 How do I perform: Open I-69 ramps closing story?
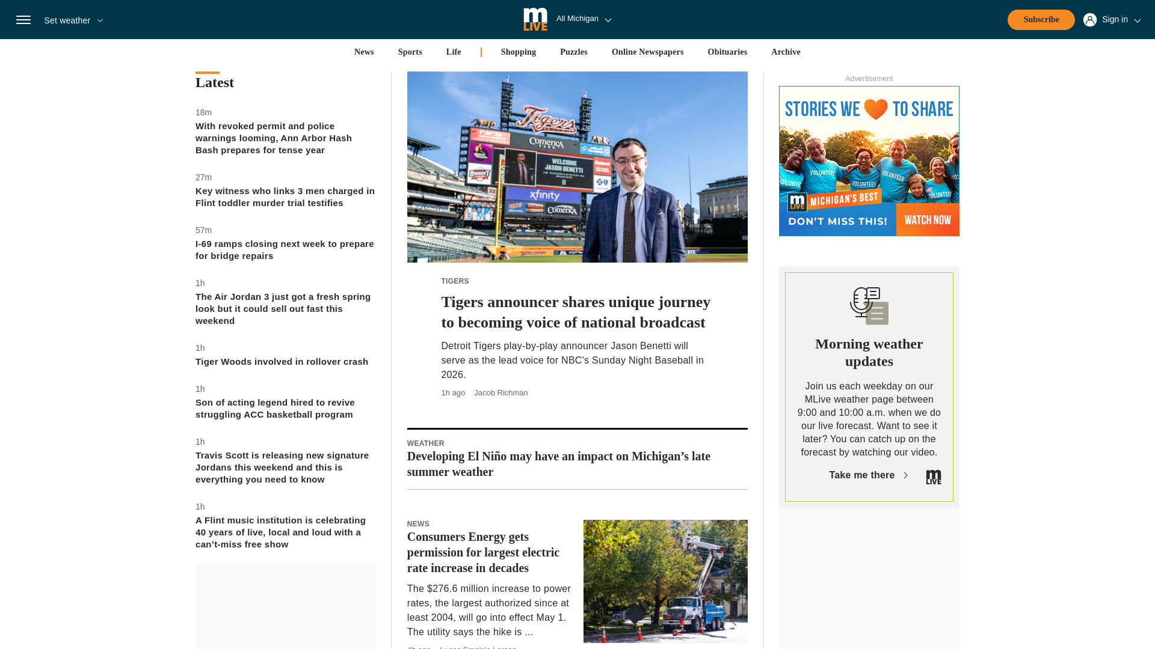[x=285, y=250]
